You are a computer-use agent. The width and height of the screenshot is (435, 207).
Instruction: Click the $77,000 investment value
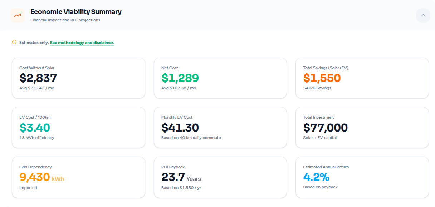[x=325, y=128]
